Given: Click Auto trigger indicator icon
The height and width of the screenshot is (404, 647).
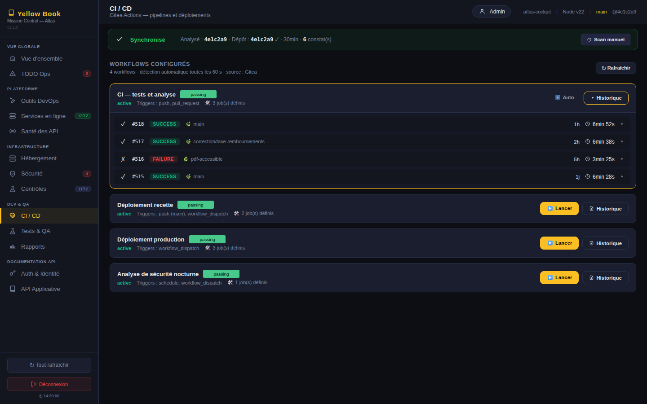Looking at the screenshot, I should 558,97.
